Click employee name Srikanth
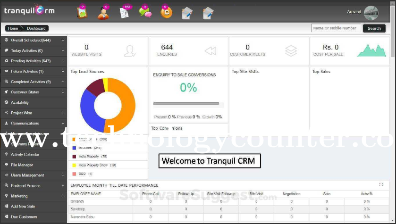This screenshot has width=396, height=224. pos(77,201)
